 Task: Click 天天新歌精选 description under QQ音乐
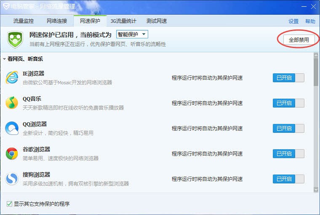73,107
